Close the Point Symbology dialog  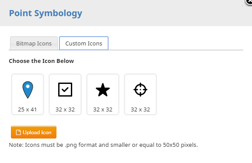[249, 2]
